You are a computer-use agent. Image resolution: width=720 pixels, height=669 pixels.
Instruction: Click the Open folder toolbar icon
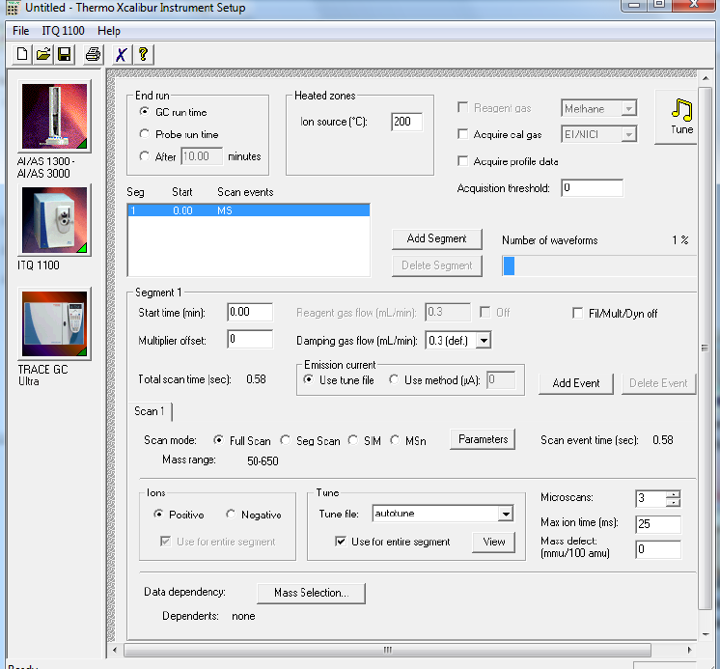(x=43, y=54)
